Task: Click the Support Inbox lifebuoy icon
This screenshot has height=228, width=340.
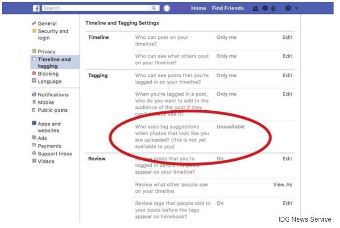Action: [x=34, y=153]
